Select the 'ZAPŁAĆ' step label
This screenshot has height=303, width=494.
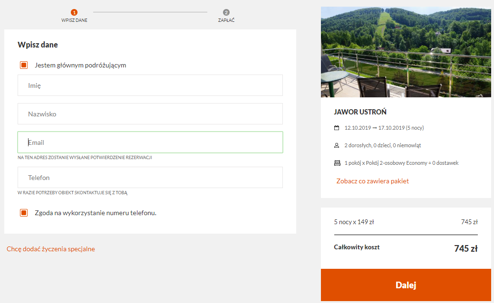(226, 20)
